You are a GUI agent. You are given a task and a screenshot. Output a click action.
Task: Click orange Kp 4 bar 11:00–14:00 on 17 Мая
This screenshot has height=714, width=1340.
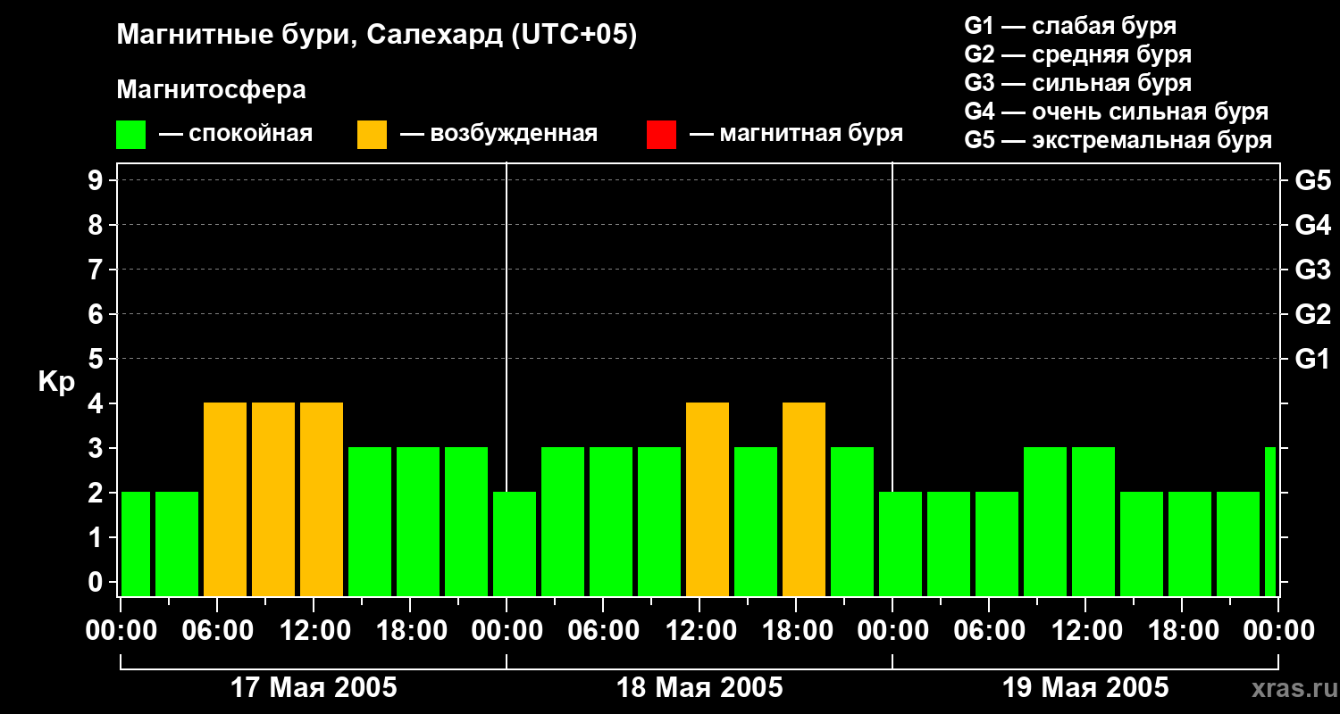[x=322, y=499]
